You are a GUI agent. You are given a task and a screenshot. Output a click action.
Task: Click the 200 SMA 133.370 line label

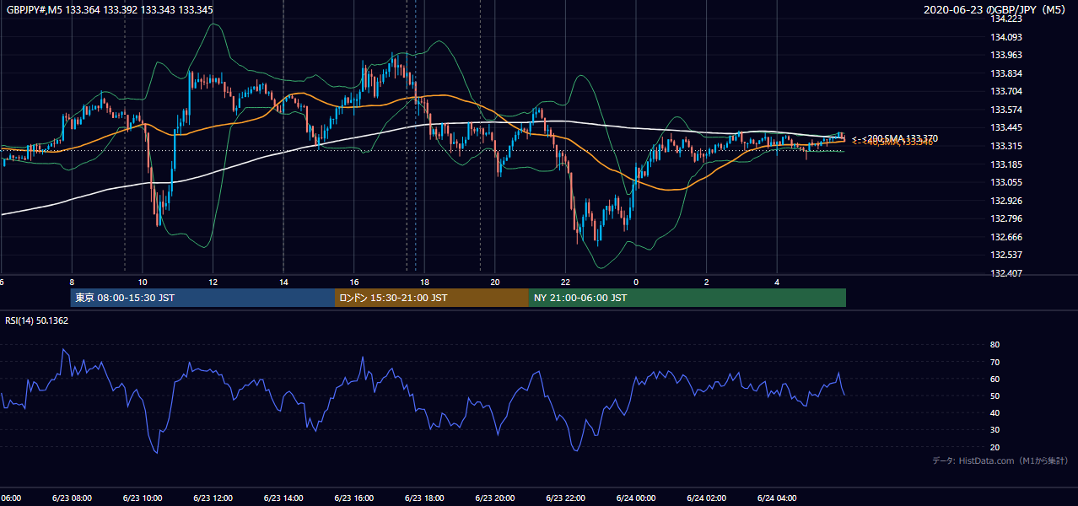click(x=901, y=138)
